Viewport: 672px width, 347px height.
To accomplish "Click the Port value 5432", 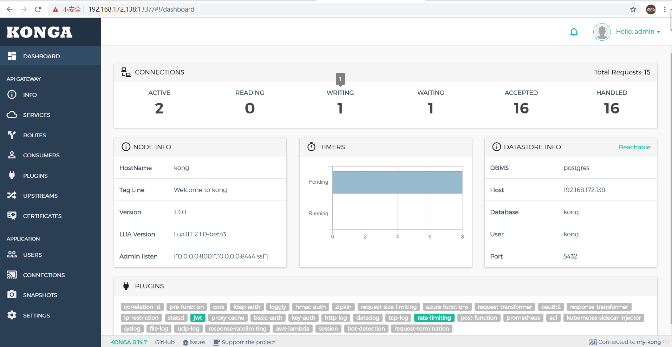I will (x=570, y=256).
